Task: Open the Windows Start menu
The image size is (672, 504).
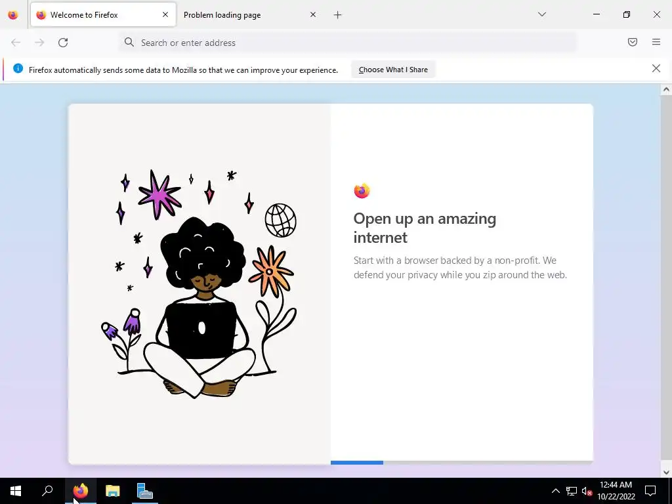Action: [16, 491]
